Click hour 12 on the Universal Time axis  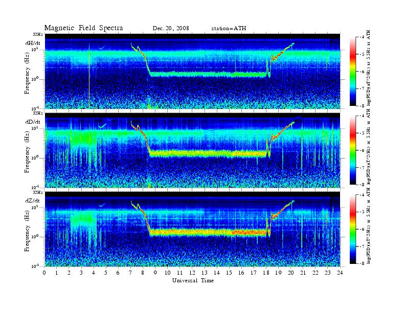point(192,273)
